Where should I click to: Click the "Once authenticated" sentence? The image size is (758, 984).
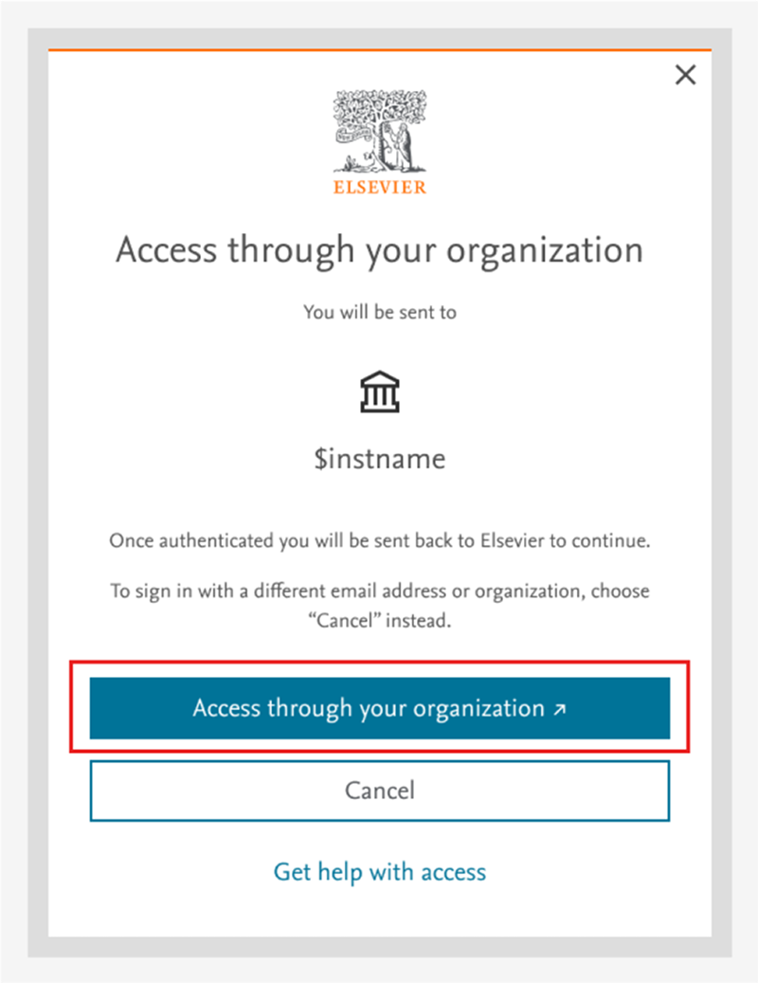tap(379, 542)
